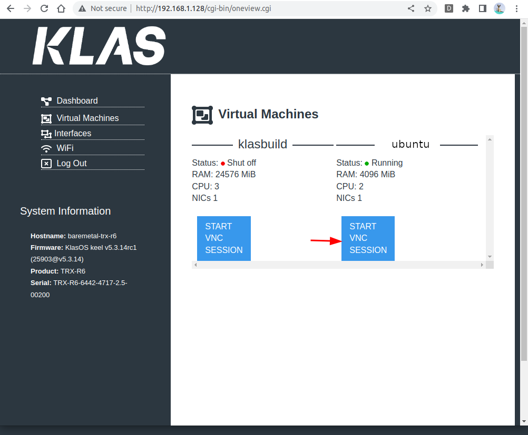The height and width of the screenshot is (435, 528).
Task: Open the profile avatar menu
Action: point(500,8)
